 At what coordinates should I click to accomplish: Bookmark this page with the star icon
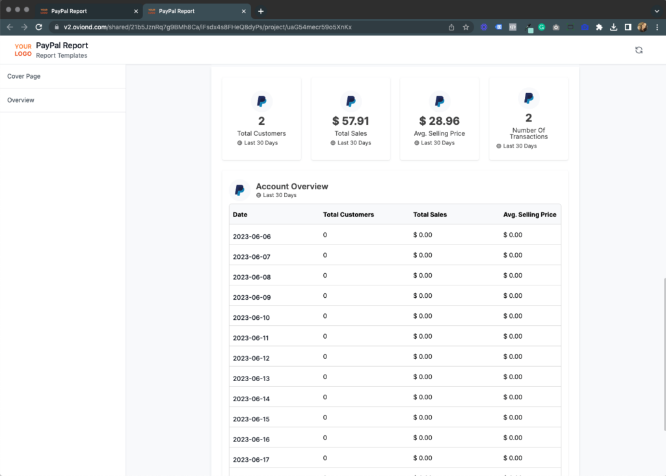[x=466, y=27]
